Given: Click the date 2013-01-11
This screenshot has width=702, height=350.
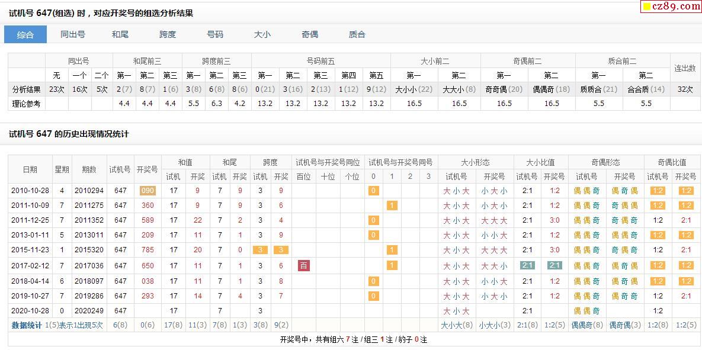Looking at the screenshot, I should [x=30, y=235].
